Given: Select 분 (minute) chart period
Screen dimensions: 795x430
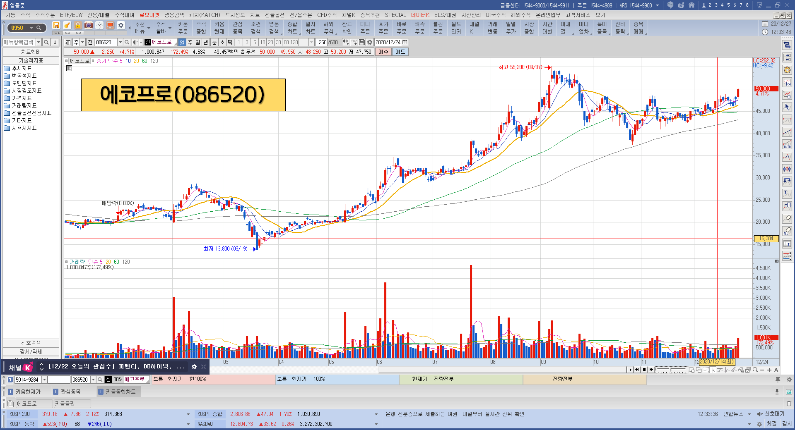Looking at the screenshot, I should (x=214, y=42).
